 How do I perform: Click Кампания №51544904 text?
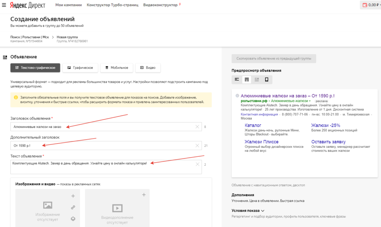click(26, 41)
